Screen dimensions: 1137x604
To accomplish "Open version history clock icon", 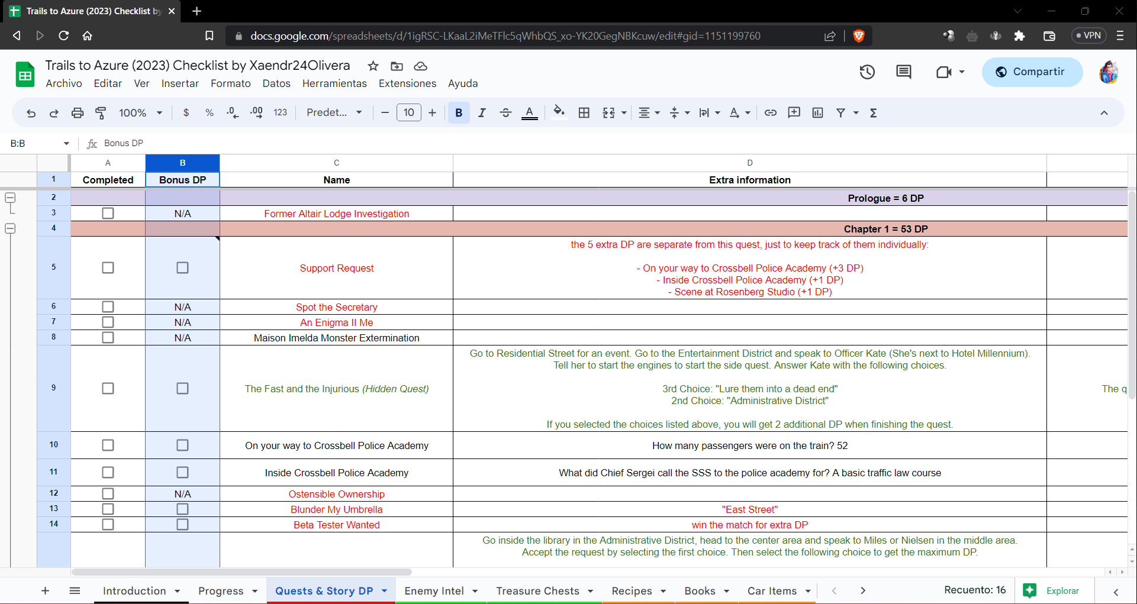I will [x=867, y=72].
